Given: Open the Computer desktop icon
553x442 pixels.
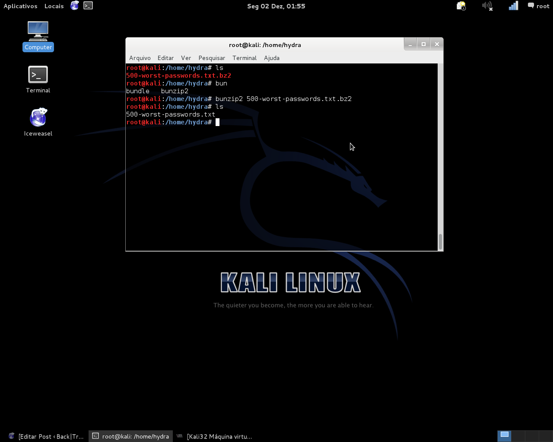Looking at the screenshot, I should point(38,36).
